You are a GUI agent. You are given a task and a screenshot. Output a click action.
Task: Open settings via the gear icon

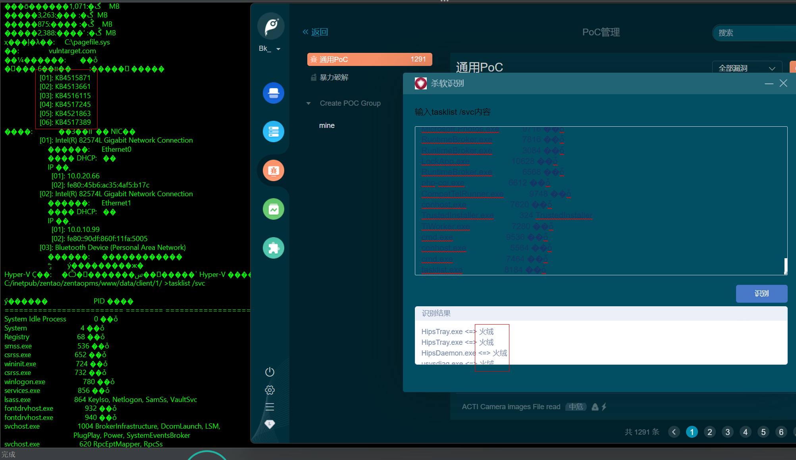[270, 390]
